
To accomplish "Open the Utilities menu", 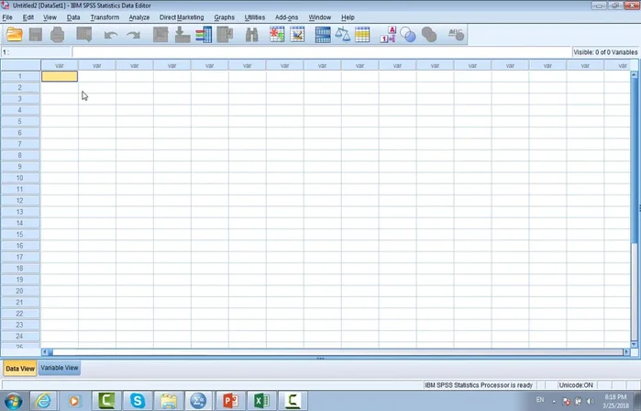I will coord(255,17).
